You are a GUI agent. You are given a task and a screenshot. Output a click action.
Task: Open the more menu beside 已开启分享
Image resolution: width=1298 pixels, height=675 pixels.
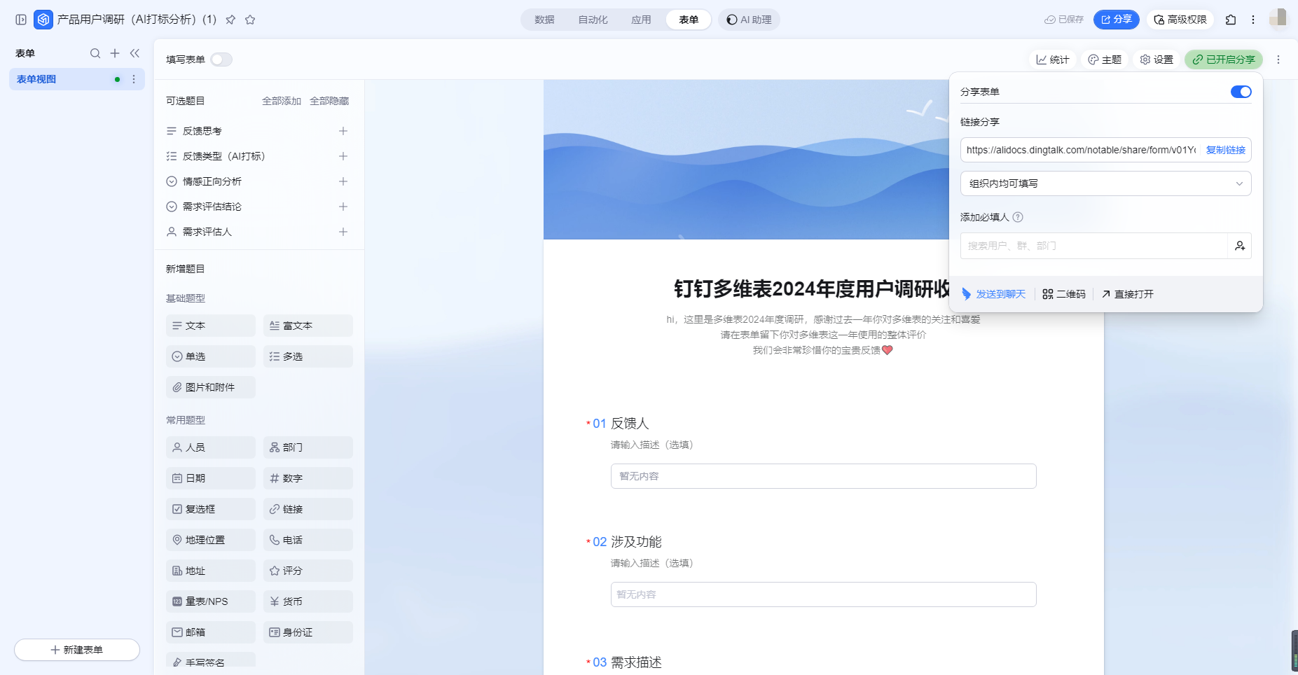click(x=1278, y=60)
